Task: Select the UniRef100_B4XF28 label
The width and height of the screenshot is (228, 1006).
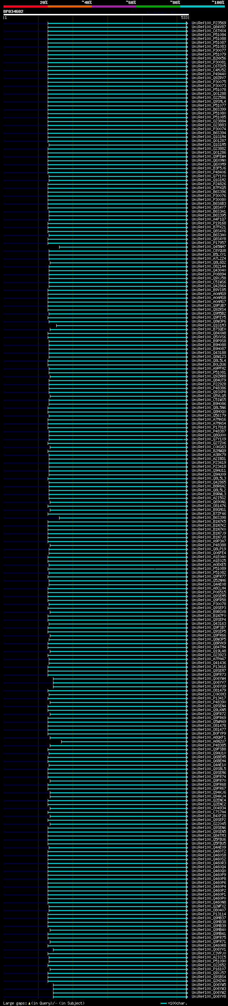Action: pyautogui.click(x=209, y=816)
